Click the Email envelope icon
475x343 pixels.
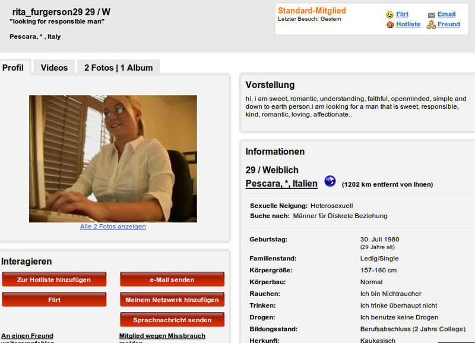coord(432,15)
